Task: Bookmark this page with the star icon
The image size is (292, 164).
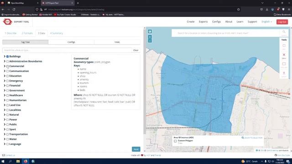Action: pos(238,10)
